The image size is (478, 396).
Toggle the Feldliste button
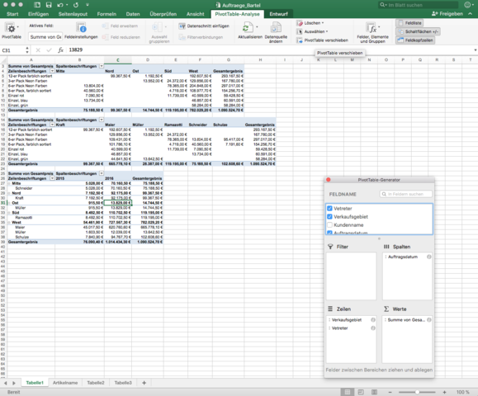pyautogui.click(x=409, y=23)
